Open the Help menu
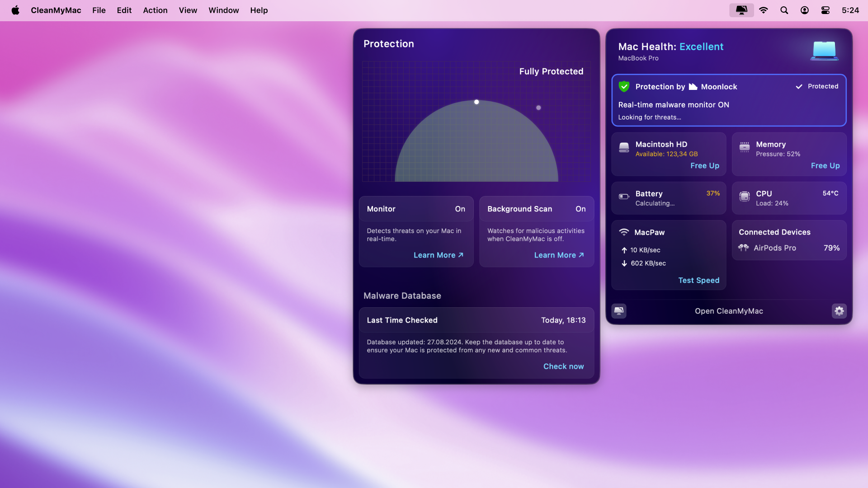The image size is (868, 488). pyautogui.click(x=259, y=10)
